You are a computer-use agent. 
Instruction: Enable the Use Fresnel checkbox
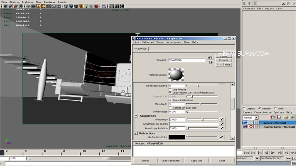coord(170,89)
